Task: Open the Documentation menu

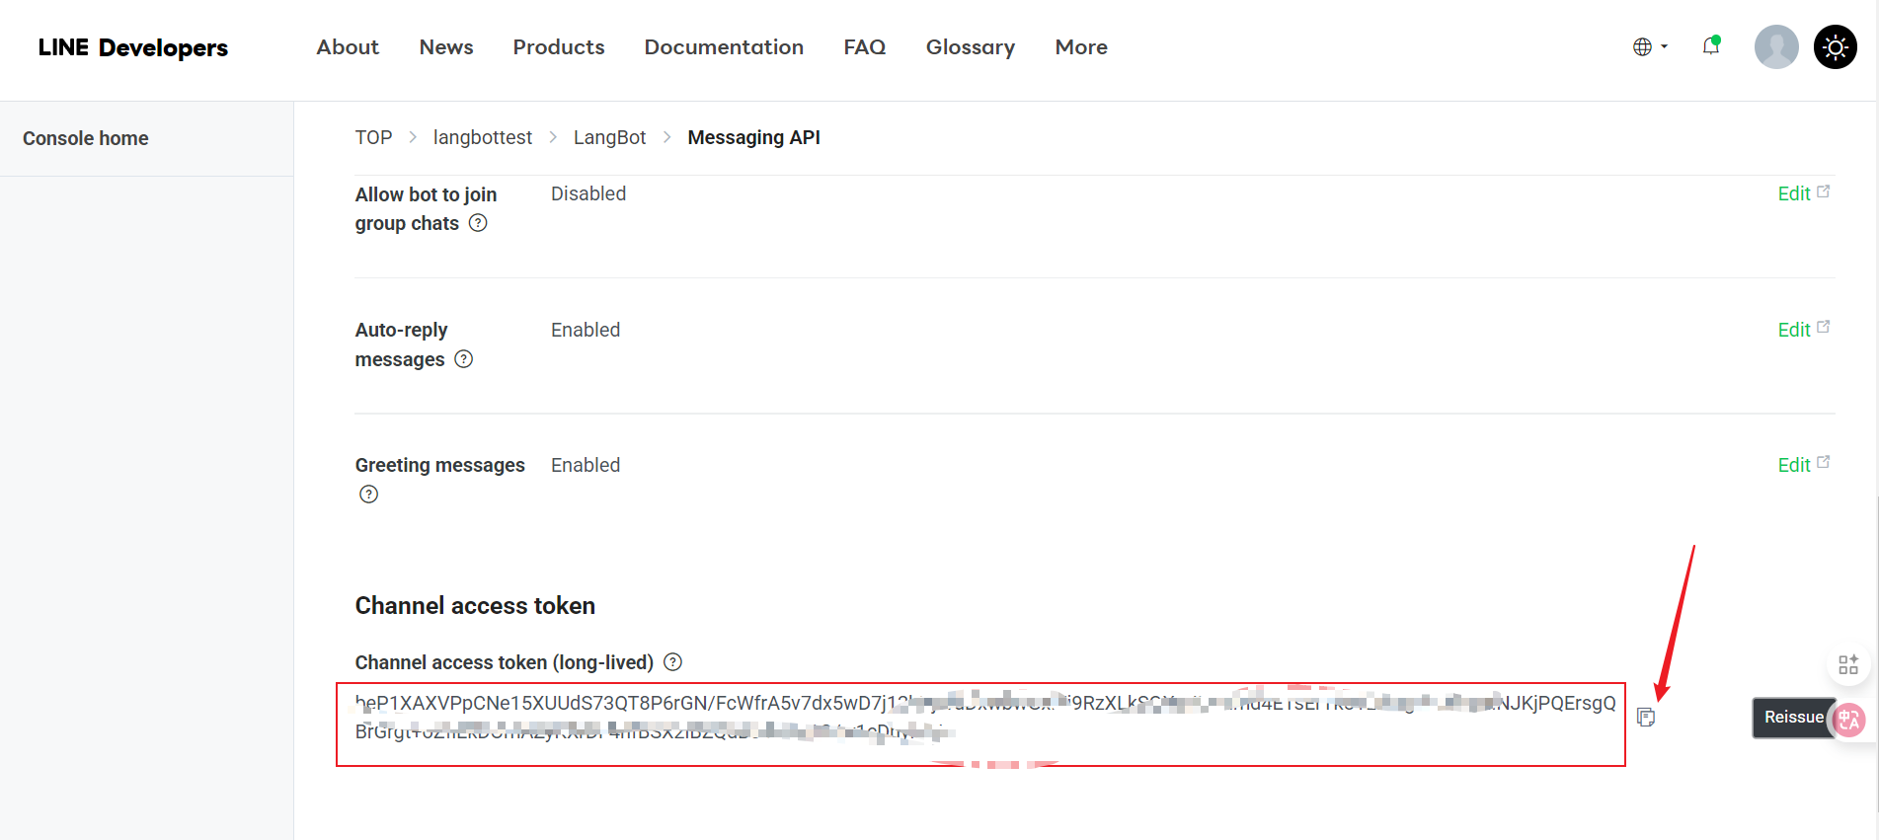Action: 724,47
